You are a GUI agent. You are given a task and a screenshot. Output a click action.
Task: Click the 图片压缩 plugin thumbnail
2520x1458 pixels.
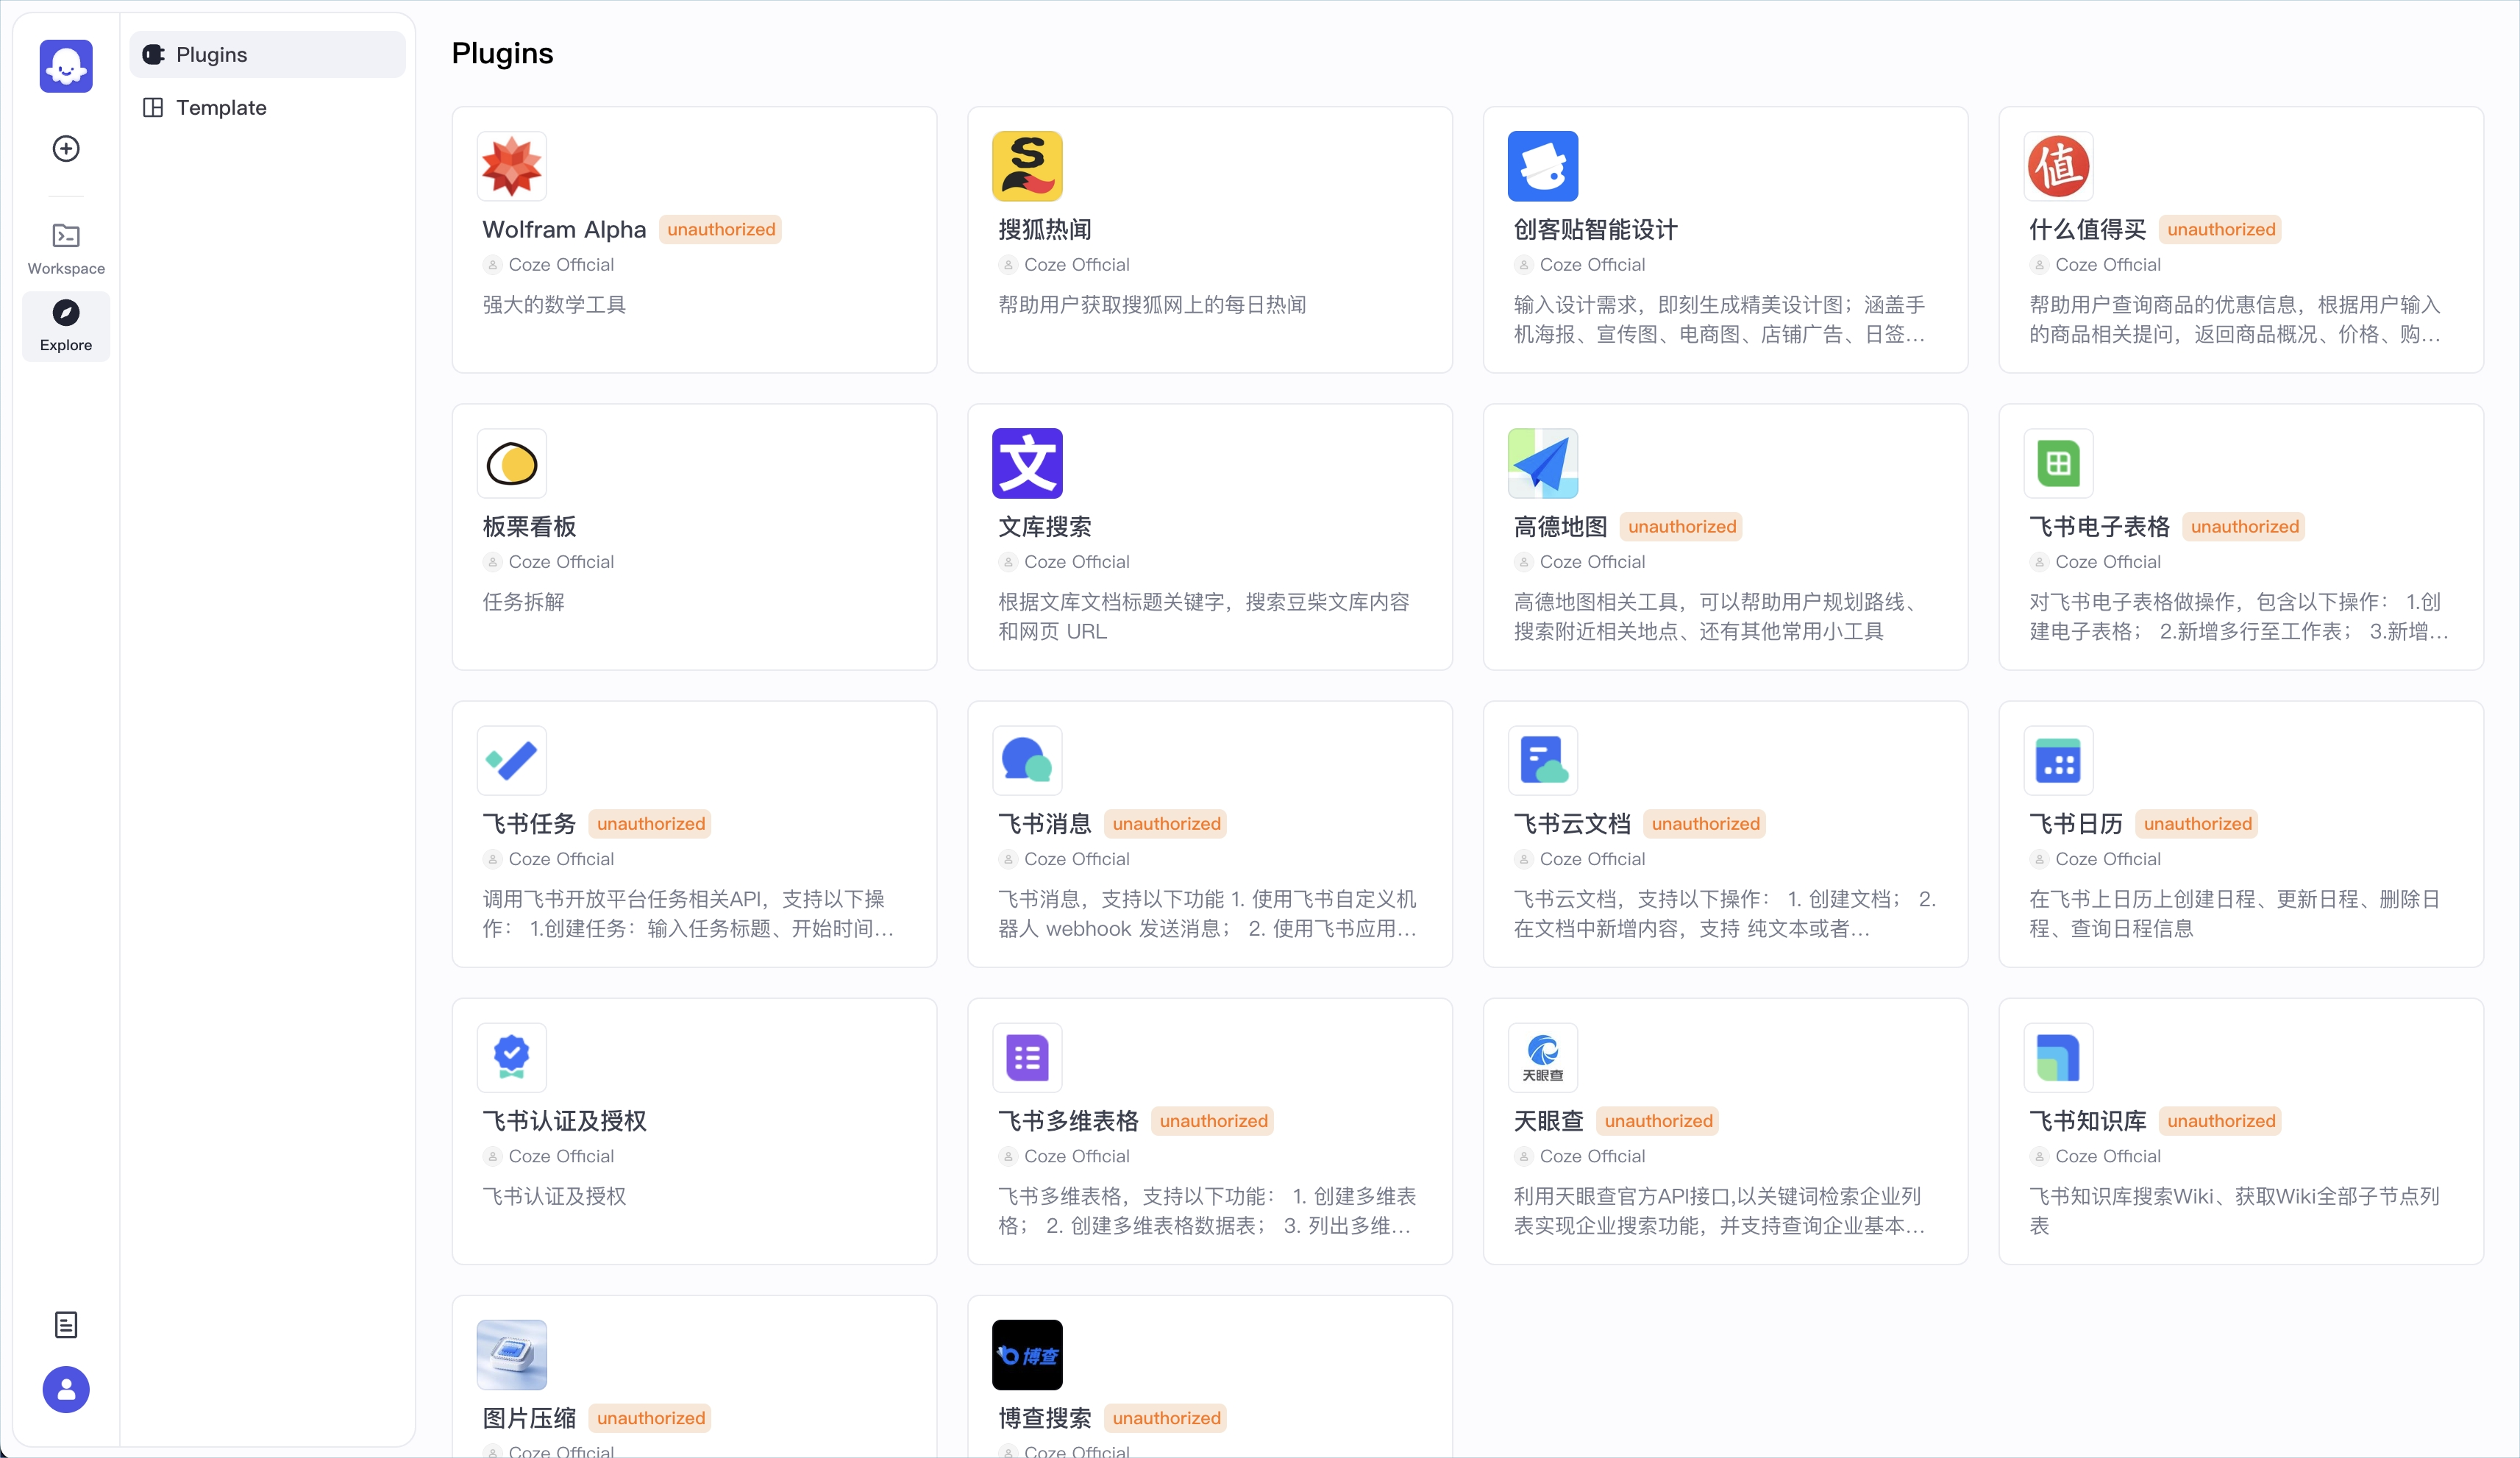pos(512,1355)
